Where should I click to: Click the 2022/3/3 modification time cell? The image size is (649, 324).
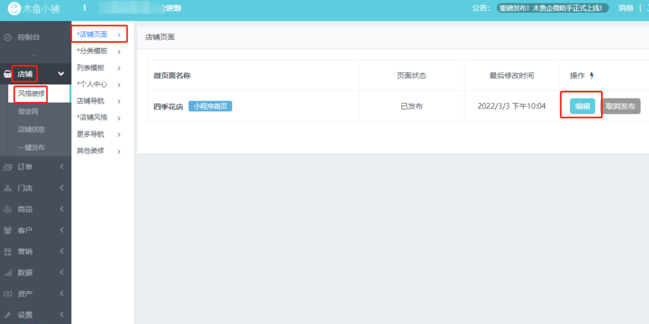click(511, 107)
